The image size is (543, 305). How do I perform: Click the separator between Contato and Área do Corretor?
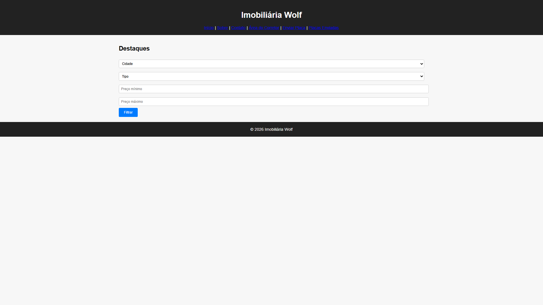[247, 28]
